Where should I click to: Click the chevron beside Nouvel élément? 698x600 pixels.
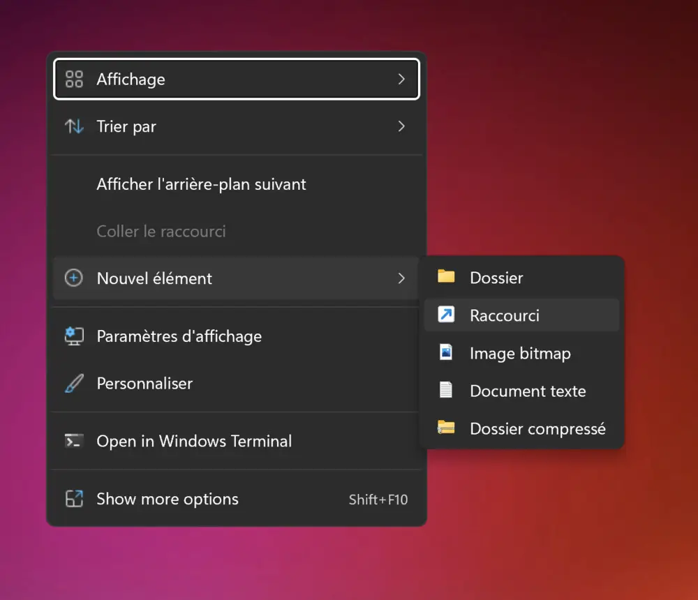[x=401, y=278]
